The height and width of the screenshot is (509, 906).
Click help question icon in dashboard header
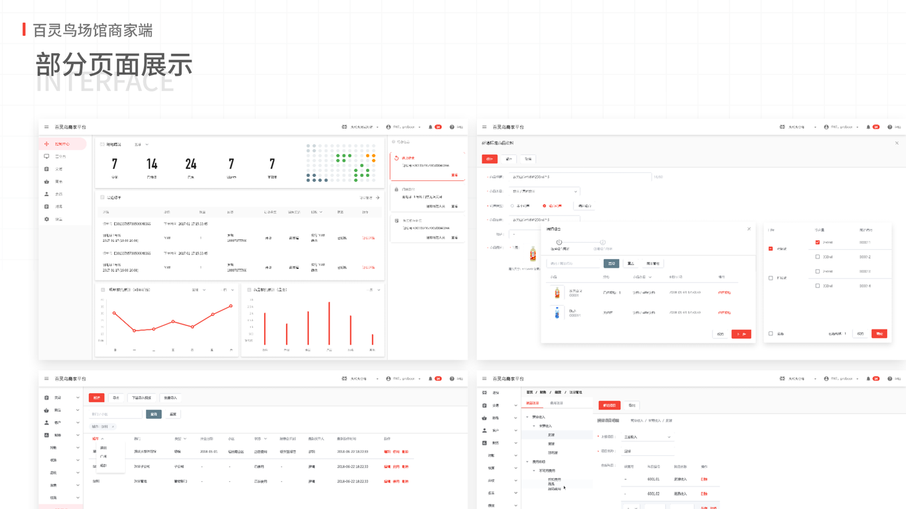click(x=452, y=127)
